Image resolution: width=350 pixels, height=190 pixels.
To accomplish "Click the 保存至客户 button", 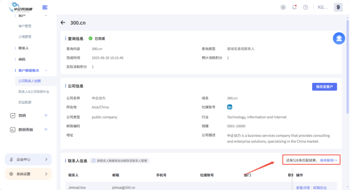I will pyautogui.click(x=324, y=86).
